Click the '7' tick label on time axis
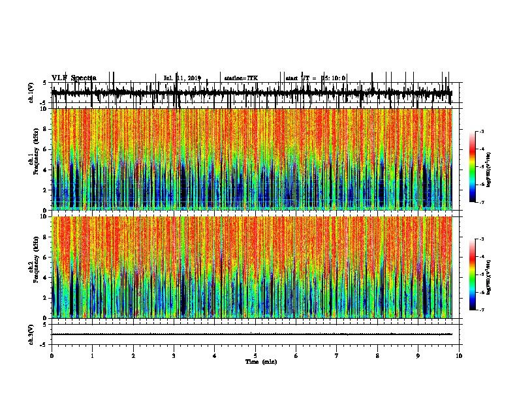This screenshot has height=399, width=517. [337, 356]
